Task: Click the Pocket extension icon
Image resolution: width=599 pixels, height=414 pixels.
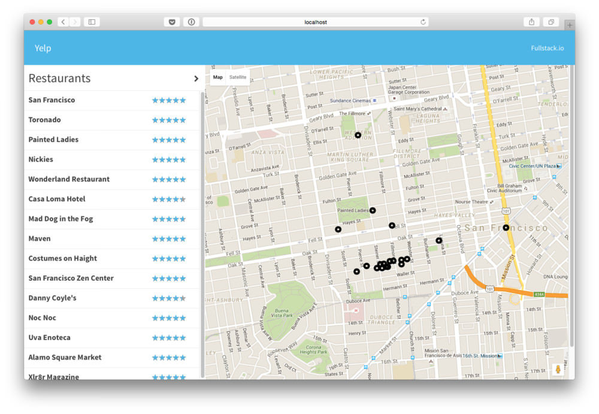Action: click(x=172, y=22)
